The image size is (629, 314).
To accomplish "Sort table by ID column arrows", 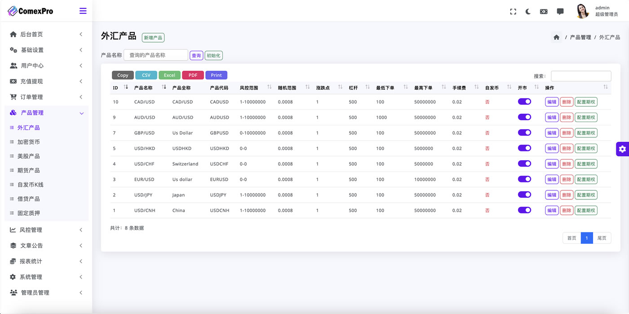I will point(126,87).
